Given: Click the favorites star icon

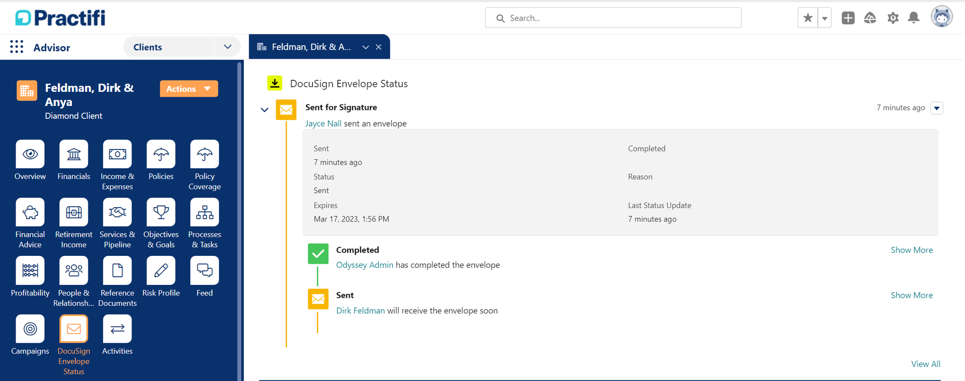Looking at the screenshot, I should pos(807,18).
